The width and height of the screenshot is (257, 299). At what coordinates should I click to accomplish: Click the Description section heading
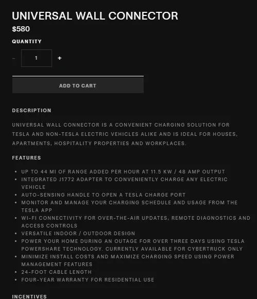click(31, 111)
